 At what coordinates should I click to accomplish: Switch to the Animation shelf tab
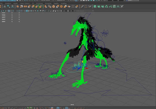coord(8,3)
